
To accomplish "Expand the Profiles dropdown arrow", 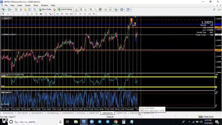I will click(x=12, y=9).
